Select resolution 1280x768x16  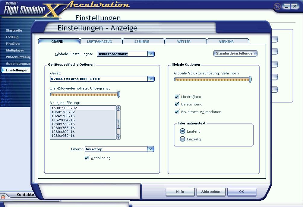[x=83, y=128]
